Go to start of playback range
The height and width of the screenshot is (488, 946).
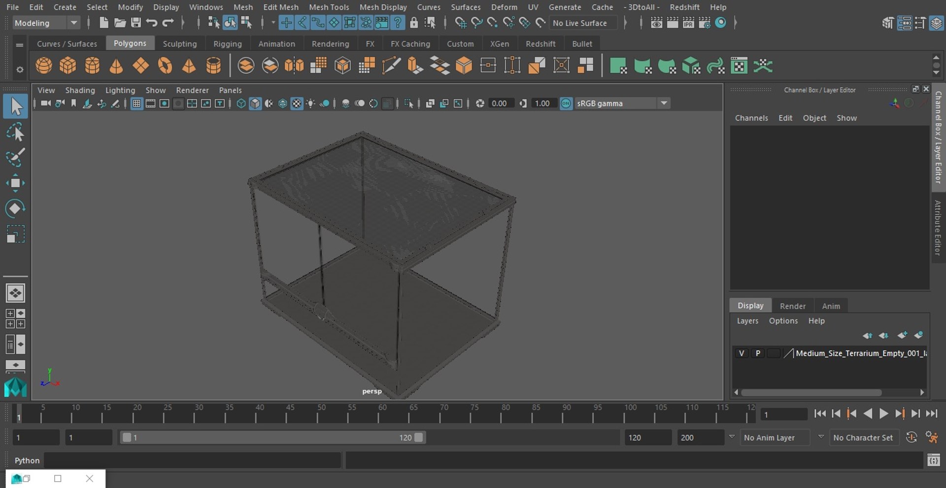click(x=820, y=414)
